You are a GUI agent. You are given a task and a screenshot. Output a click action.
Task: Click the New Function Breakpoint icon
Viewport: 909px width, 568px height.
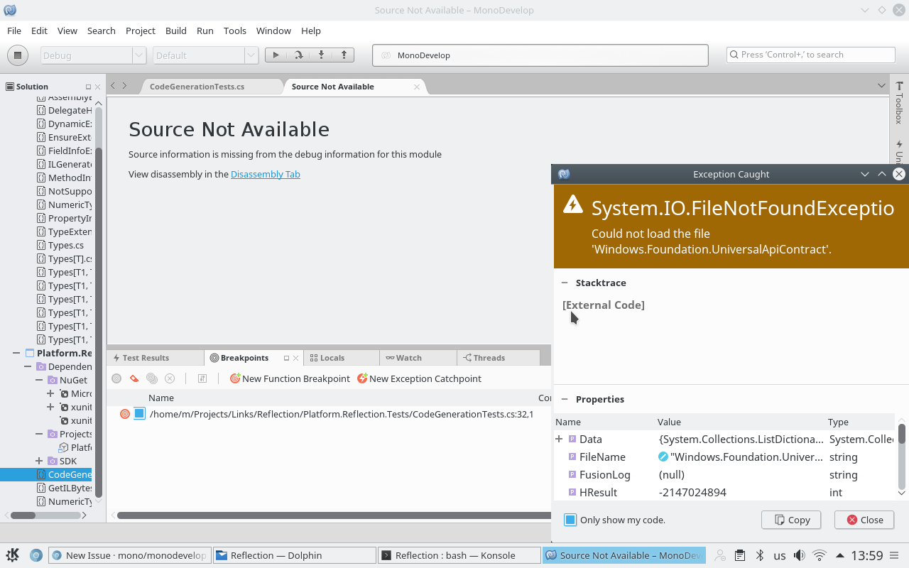(235, 378)
